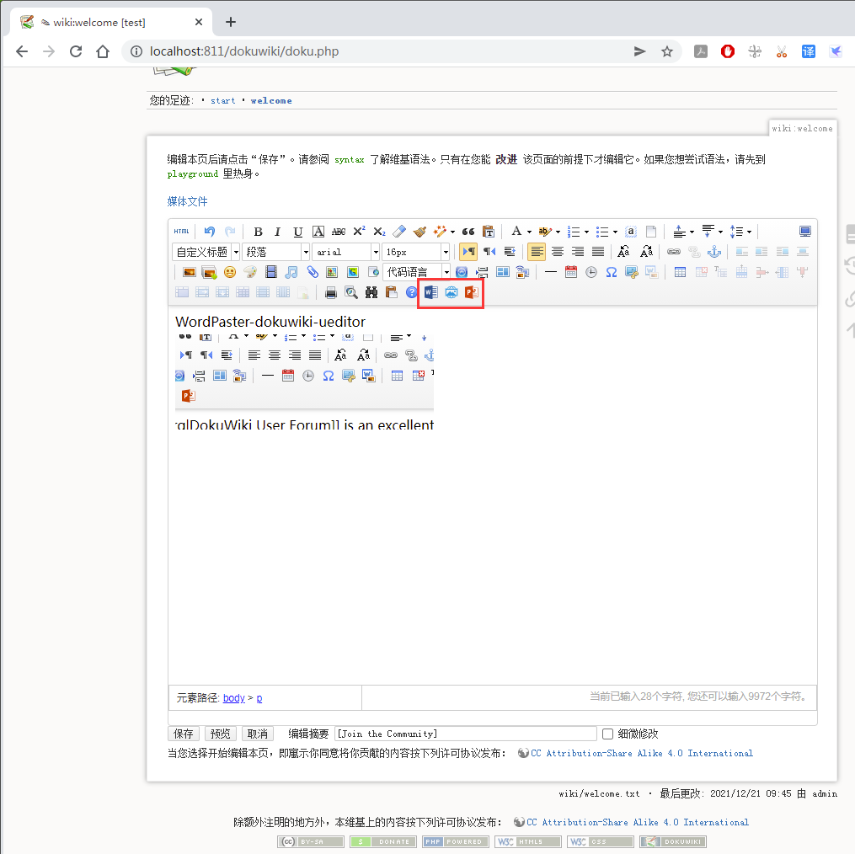The width and height of the screenshot is (855, 854).
Task: Open the Word paste icon in toolbar
Action: click(430, 292)
